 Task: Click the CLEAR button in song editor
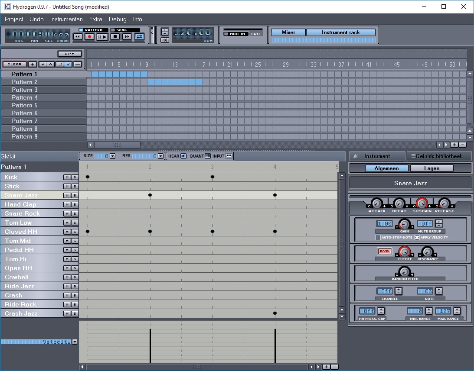(x=15, y=64)
